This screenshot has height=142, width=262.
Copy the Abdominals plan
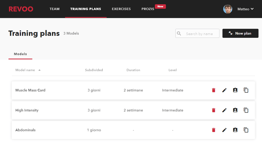click(246, 130)
